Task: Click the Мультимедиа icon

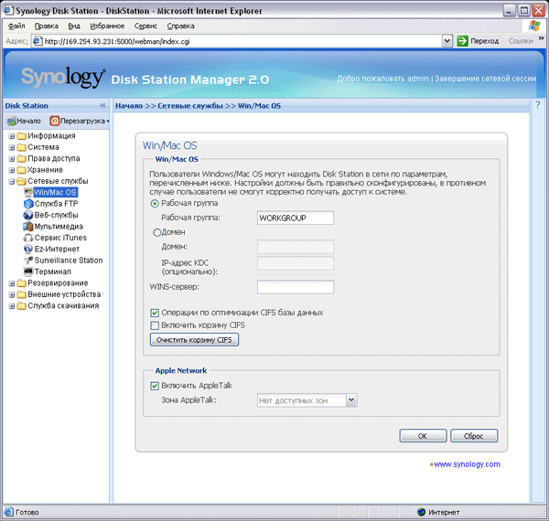Action: [x=28, y=227]
